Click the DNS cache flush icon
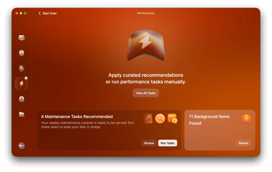This screenshot has height=172, width=272. click(x=172, y=118)
